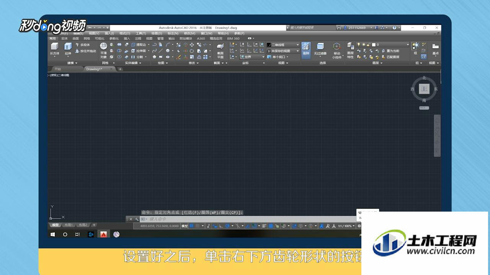Open the 单个视口 viewport configuration dropdown
The image size is (490, 275).
278,57
